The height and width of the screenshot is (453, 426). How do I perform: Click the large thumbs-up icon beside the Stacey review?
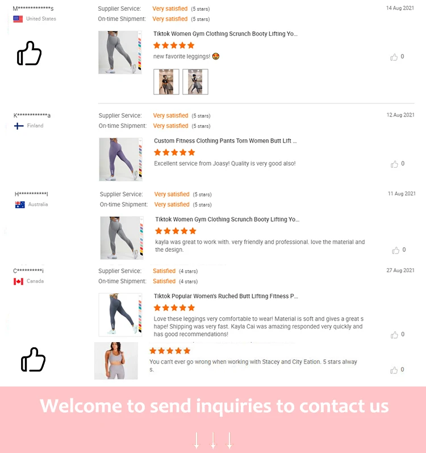[33, 359]
